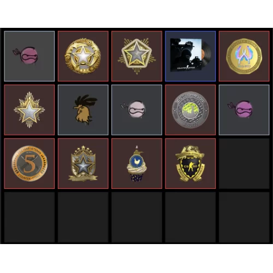This screenshot has height=273, width=273.
Task: Click empty slot below the cupcake pin
Action: [x=136, y=217]
